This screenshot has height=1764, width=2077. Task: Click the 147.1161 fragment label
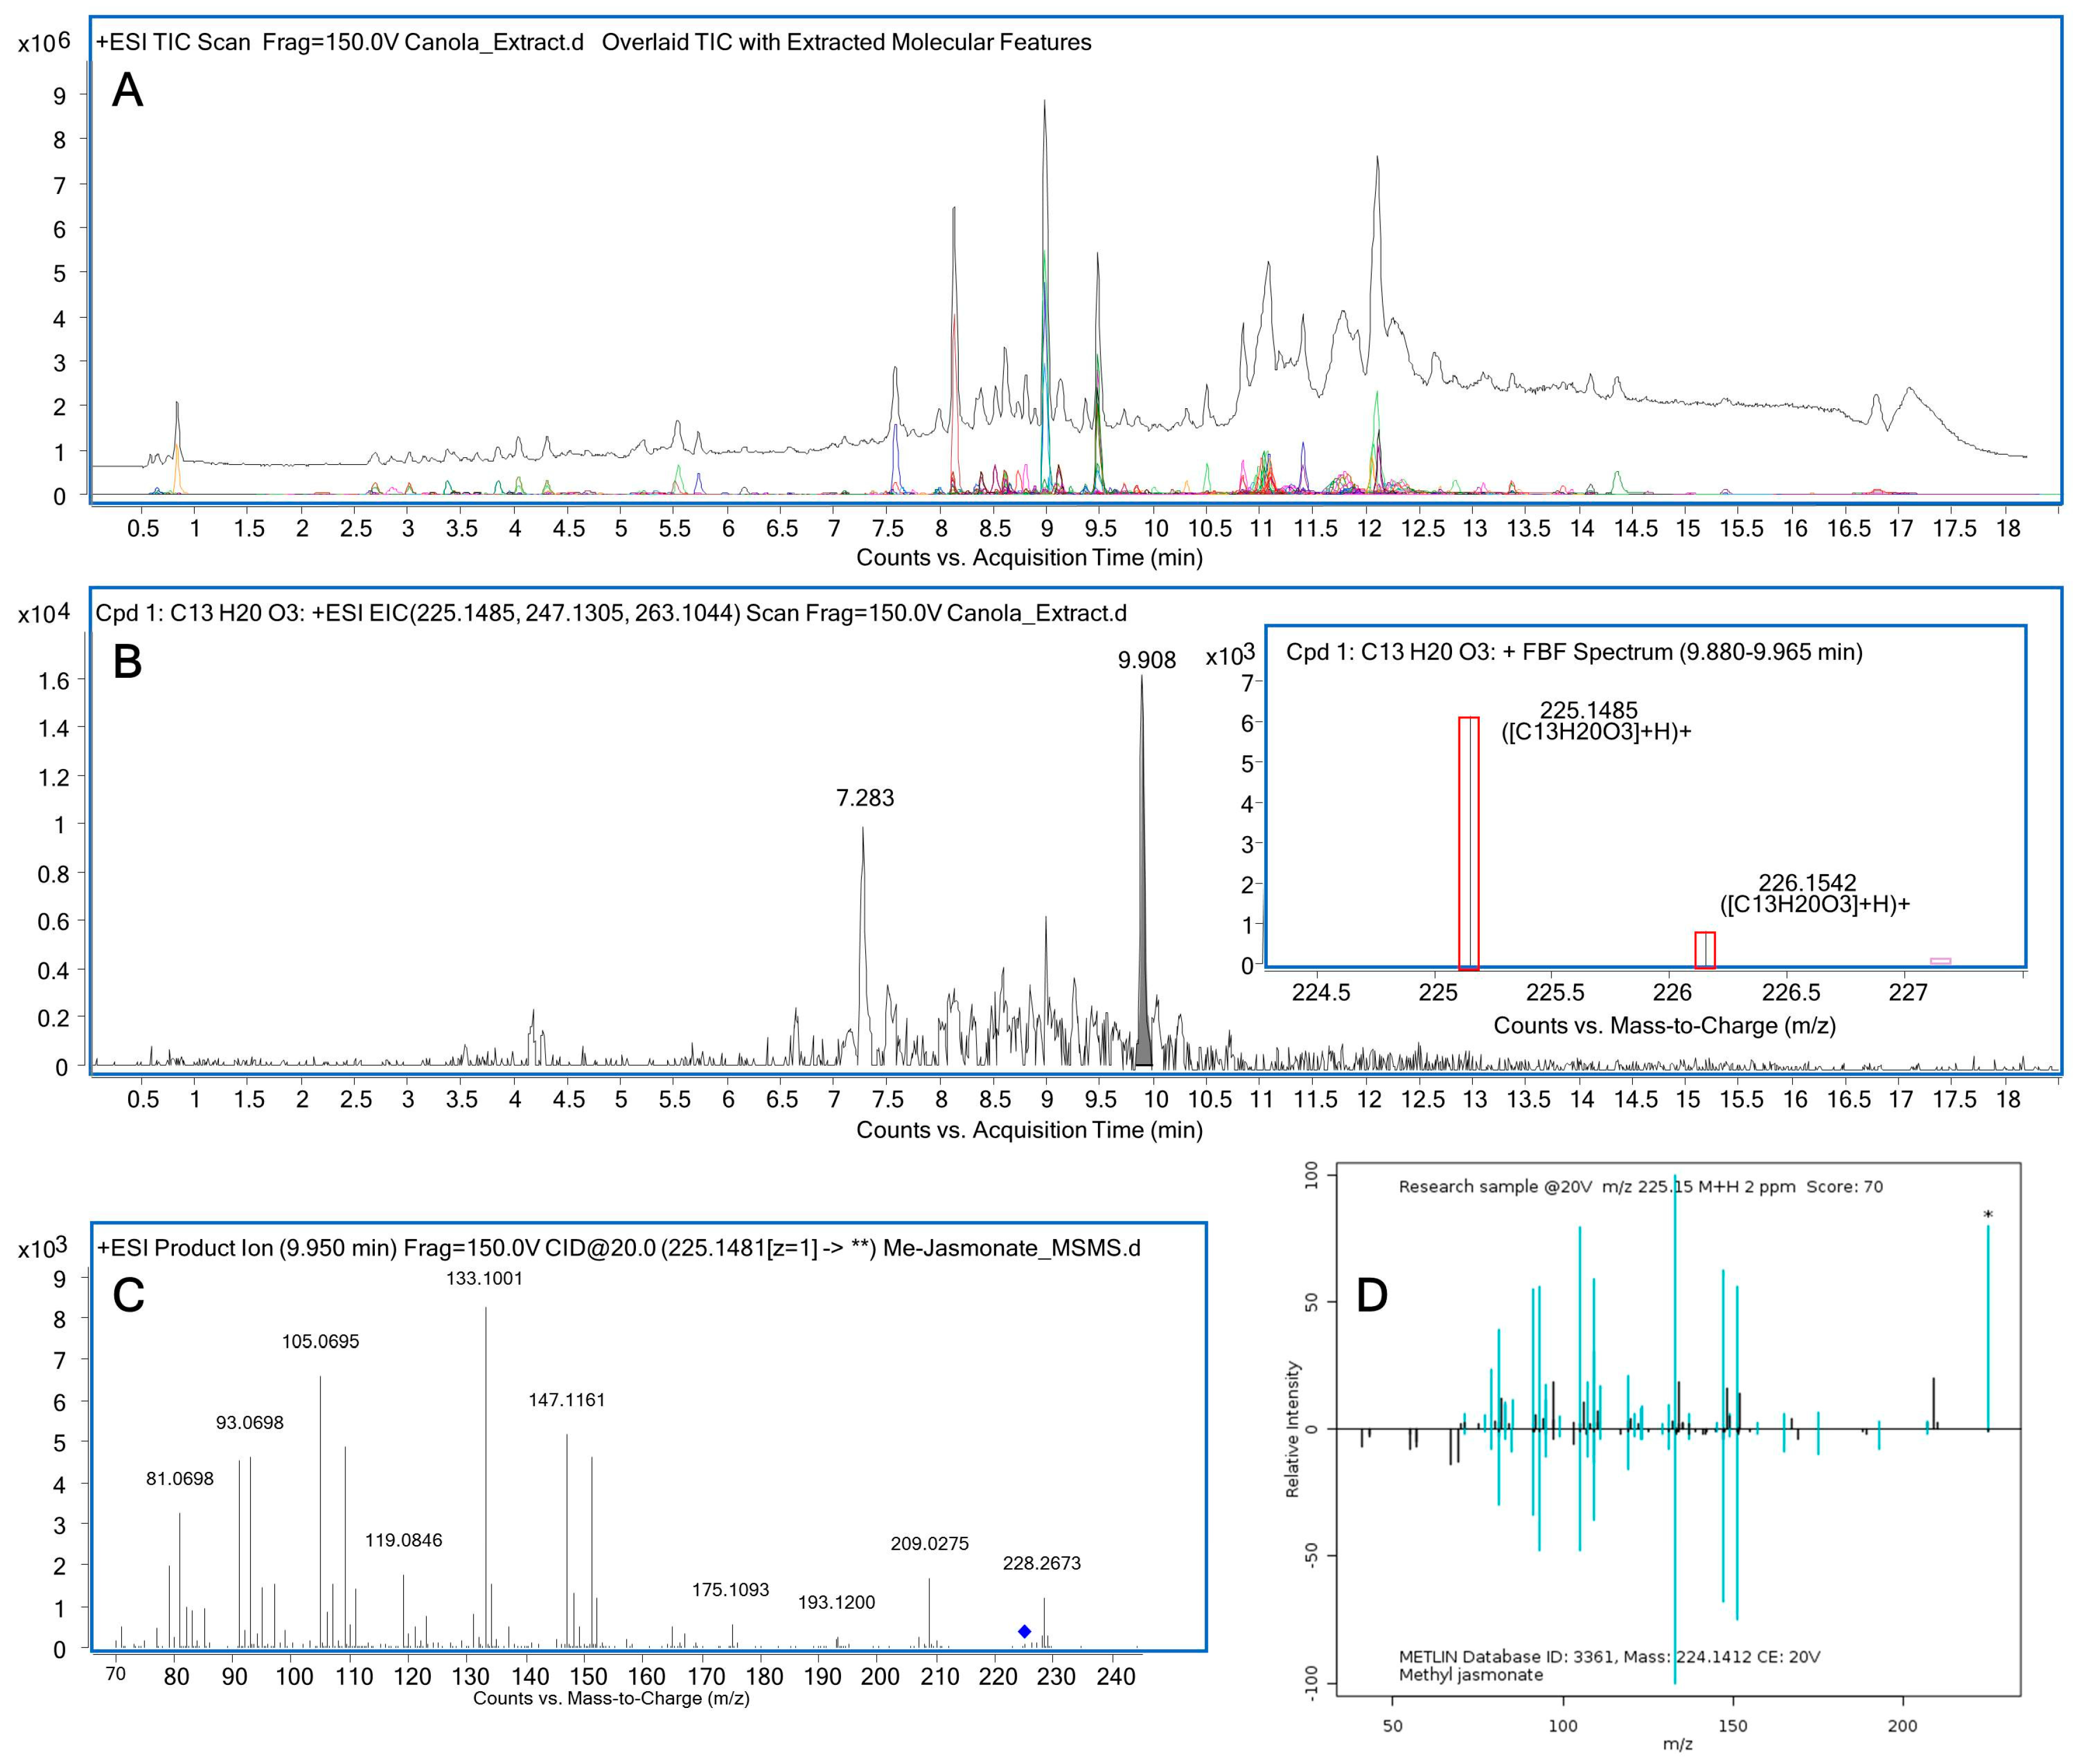pos(566,1400)
